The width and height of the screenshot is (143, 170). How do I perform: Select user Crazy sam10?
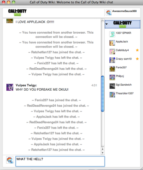(124, 59)
